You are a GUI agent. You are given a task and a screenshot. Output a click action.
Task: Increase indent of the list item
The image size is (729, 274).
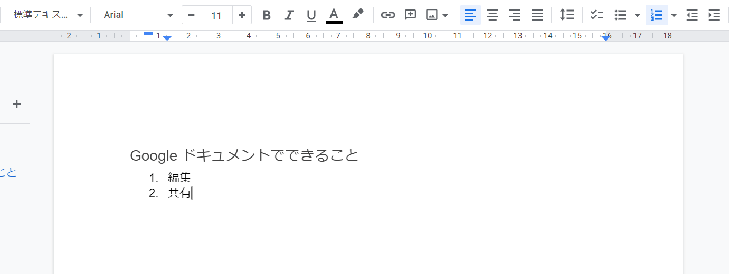coord(714,15)
